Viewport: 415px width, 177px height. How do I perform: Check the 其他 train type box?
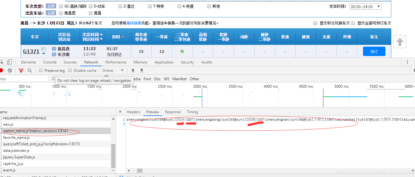tap(209, 6)
